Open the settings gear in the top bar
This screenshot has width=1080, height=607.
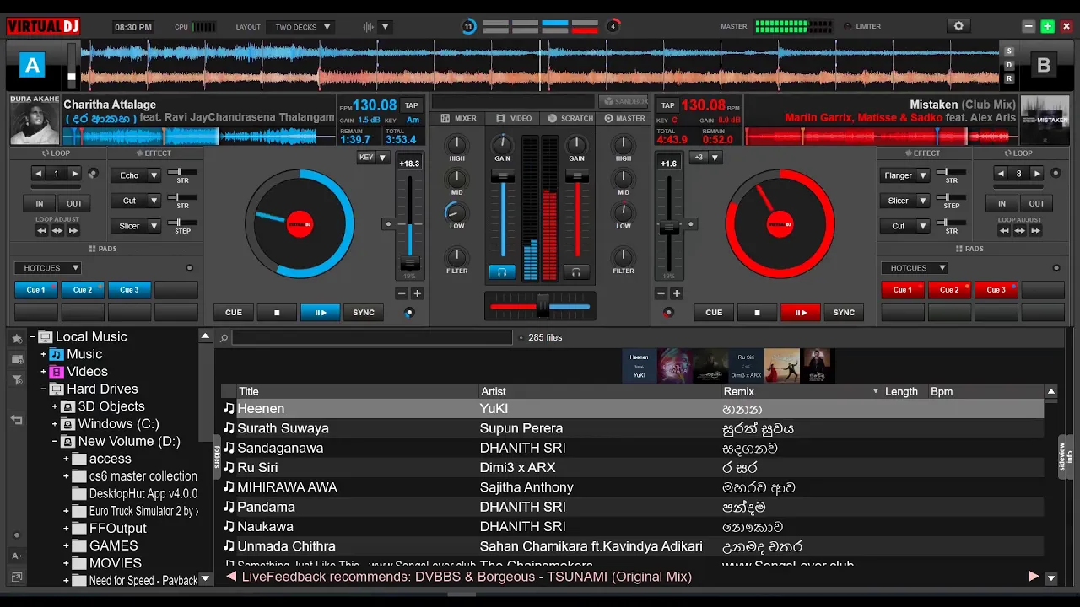coord(958,26)
